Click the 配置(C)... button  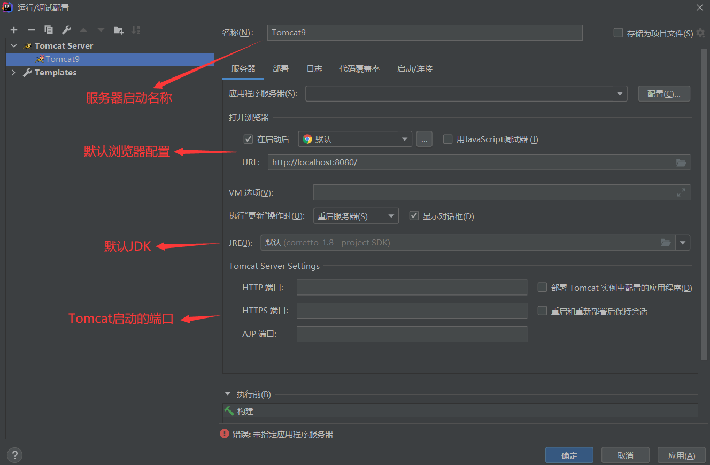click(x=663, y=94)
